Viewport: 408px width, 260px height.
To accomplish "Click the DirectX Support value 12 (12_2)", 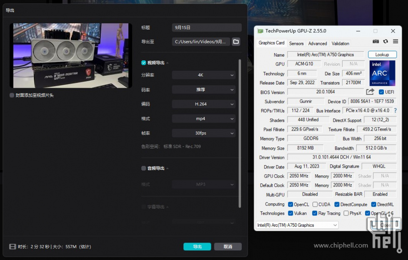I will [x=380, y=120].
